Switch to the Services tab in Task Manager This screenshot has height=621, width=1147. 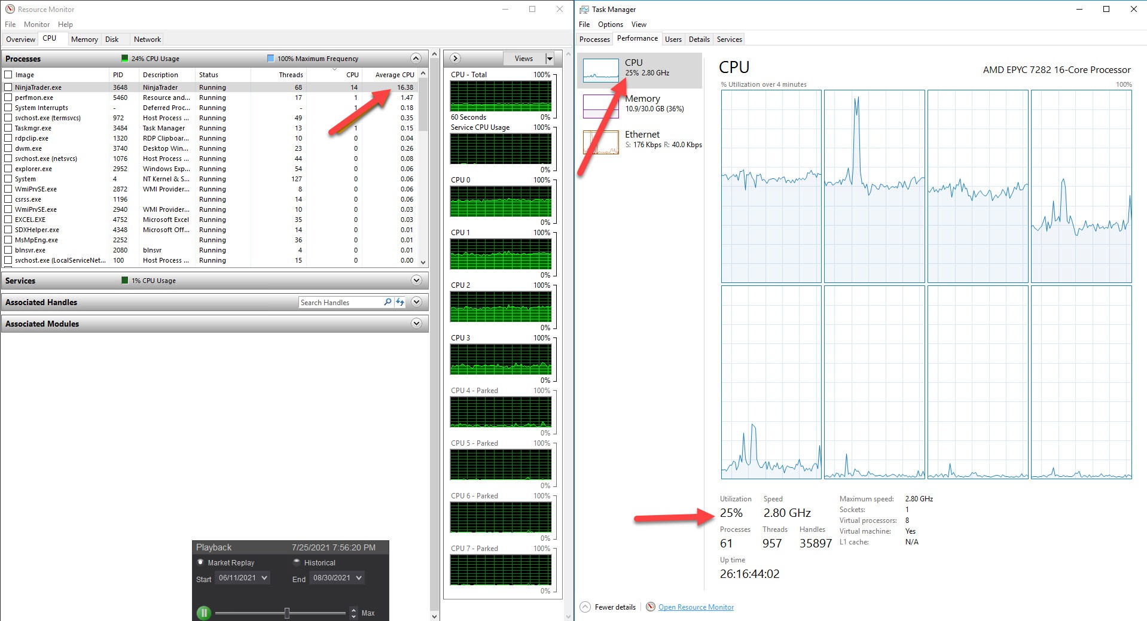pyautogui.click(x=729, y=39)
